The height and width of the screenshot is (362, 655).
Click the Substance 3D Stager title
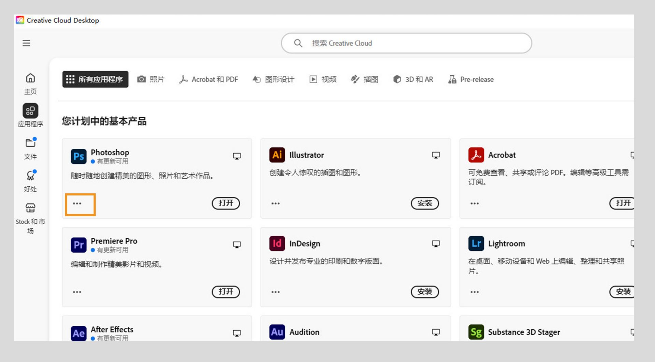point(524,332)
